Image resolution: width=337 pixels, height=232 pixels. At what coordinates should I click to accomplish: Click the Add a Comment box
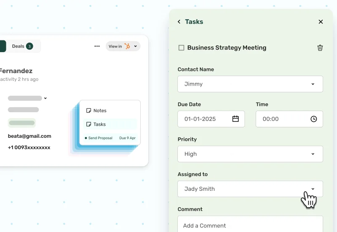(250, 224)
